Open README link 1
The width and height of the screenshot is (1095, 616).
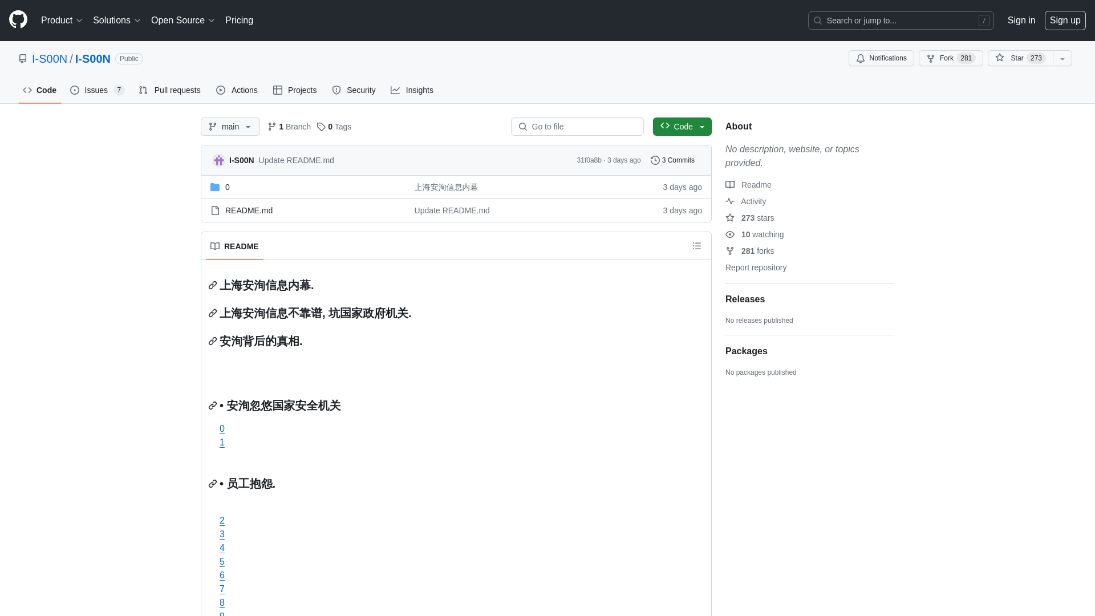(x=222, y=443)
